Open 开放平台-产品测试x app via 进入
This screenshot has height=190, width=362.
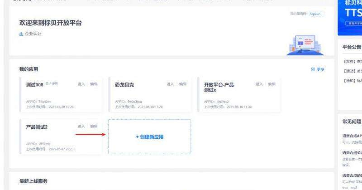click(x=259, y=84)
